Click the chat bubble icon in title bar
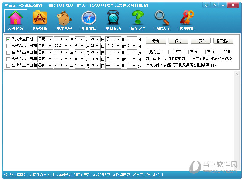244x180 pixels. click(207, 5)
